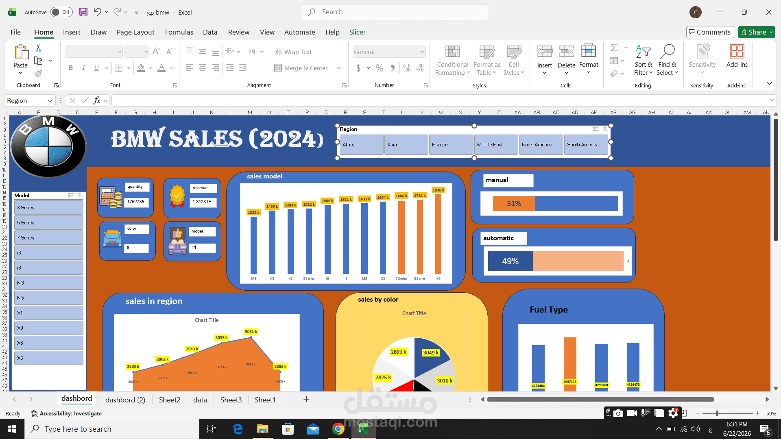Click the Increase Font Size icon

(x=156, y=52)
